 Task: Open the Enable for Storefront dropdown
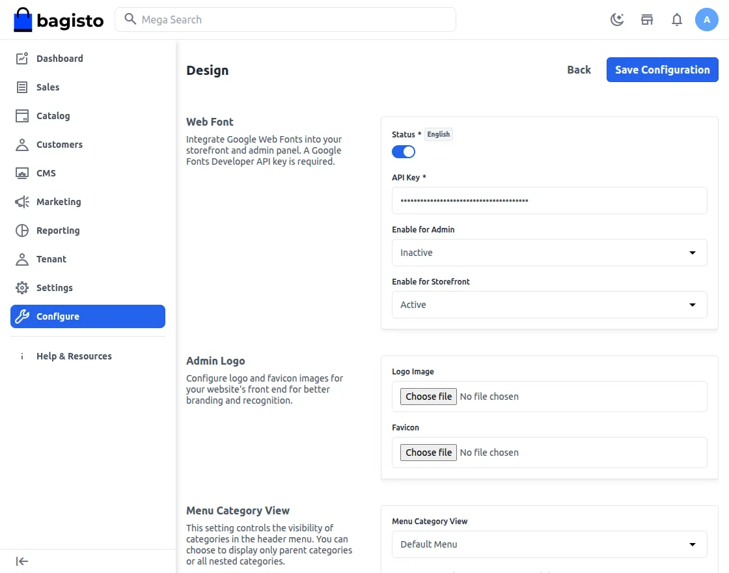(x=549, y=305)
